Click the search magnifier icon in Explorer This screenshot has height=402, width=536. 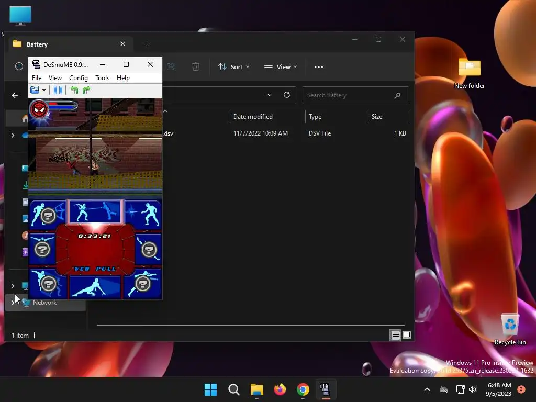pyautogui.click(x=397, y=95)
